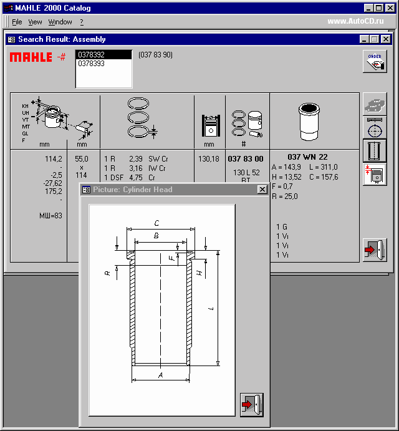Click the ORDER icon button
399x431 pixels.
pos(375,61)
